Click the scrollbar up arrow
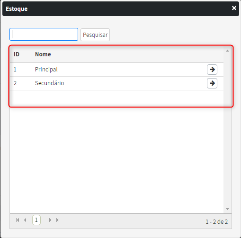The height and width of the screenshot is (238, 241). tap(227, 51)
